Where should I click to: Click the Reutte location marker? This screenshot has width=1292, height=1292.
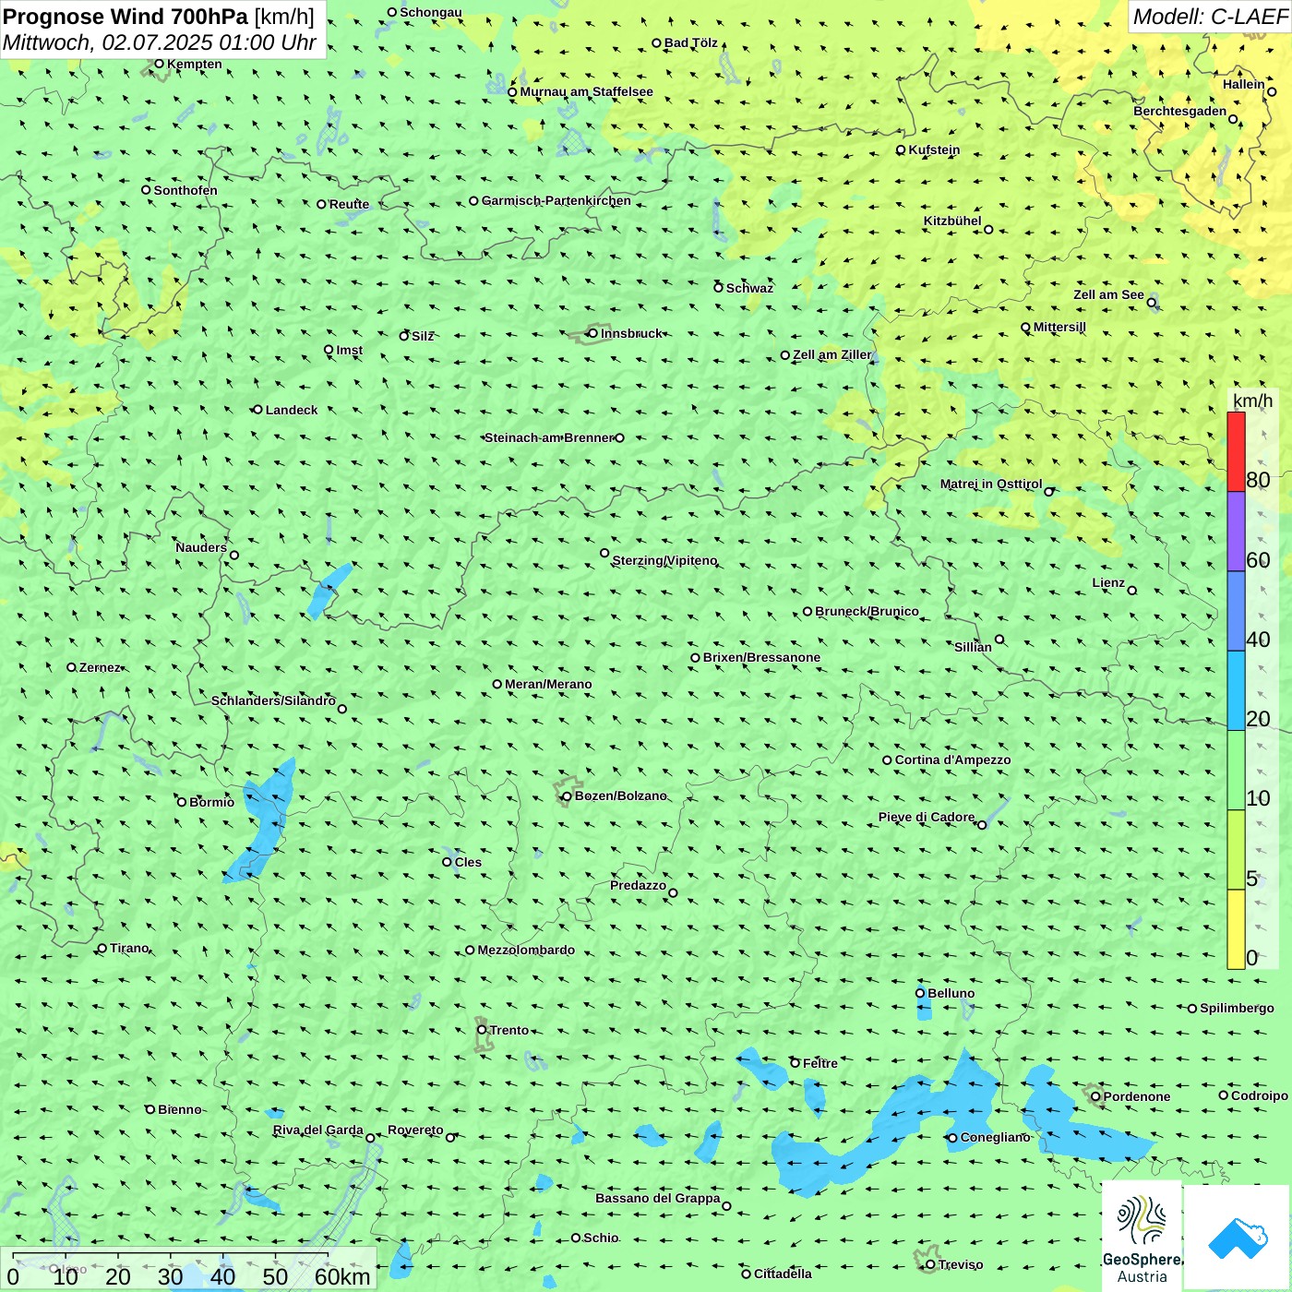321,204
